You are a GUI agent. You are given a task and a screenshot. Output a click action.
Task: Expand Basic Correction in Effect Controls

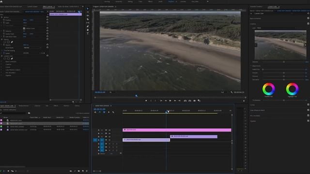(x=1, y=61)
